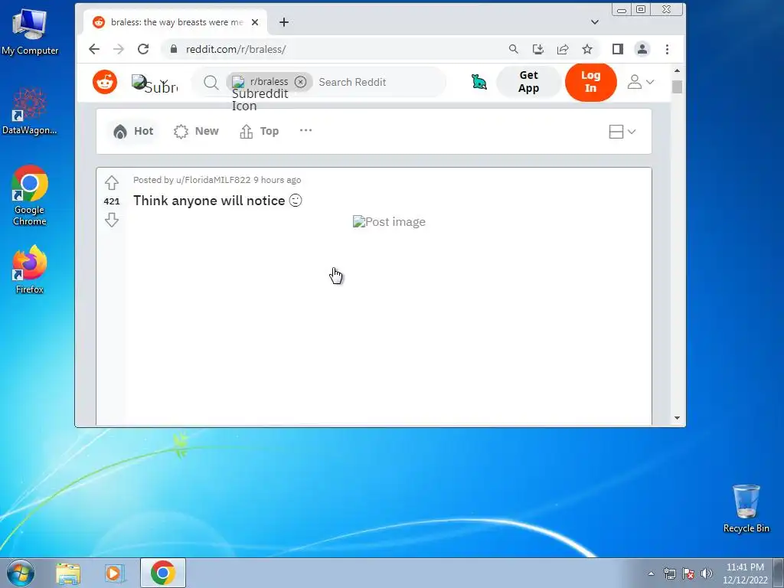Click the address bar URL reddit.com/r/braless/
Image resolution: width=784 pixels, height=588 pixels.
(236, 49)
